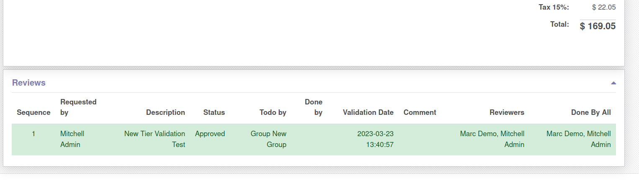Sort by Requested by column
This screenshot has height=180, width=639.
click(x=78, y=107)
